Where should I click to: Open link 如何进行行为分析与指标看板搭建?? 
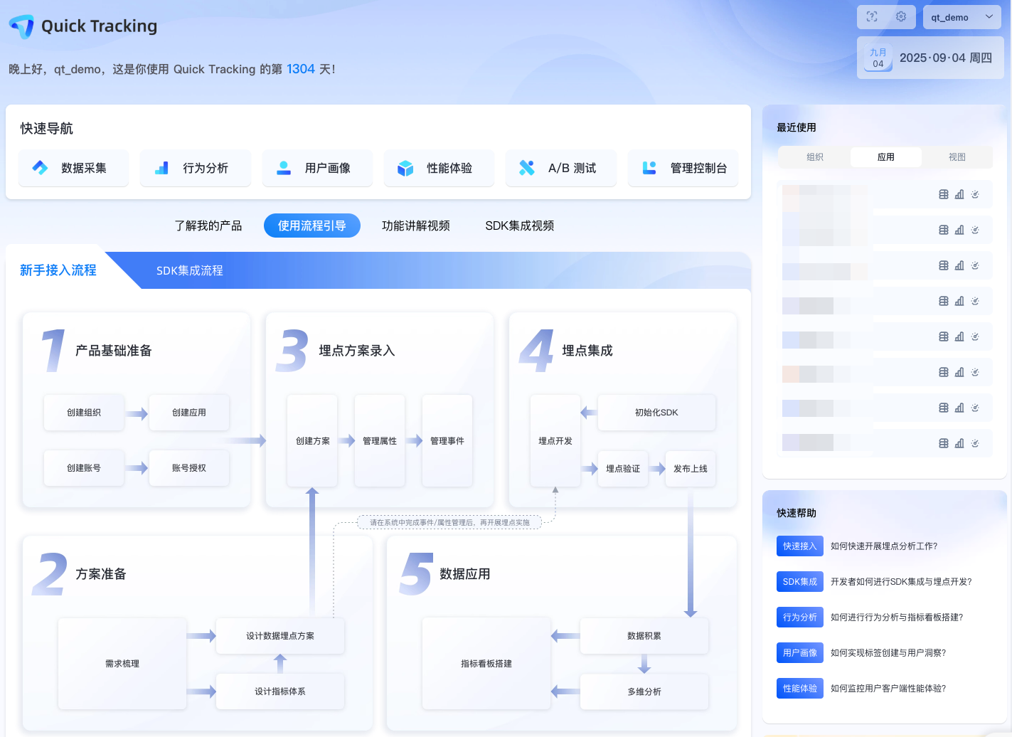[x=897, y=617]
